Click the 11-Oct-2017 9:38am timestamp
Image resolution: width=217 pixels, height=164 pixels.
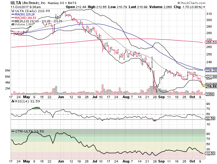click(26, 7)
